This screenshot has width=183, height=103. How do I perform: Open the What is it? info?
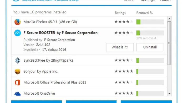[x=120, y=47]
